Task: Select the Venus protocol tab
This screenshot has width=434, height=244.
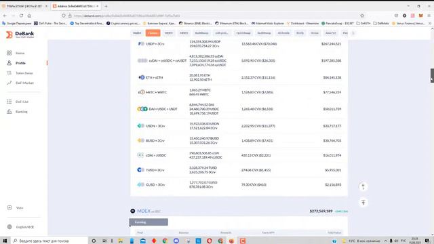Action: (x=315, y=33)
